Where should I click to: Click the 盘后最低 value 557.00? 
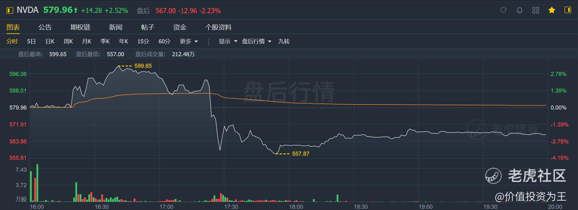[116, 54]
